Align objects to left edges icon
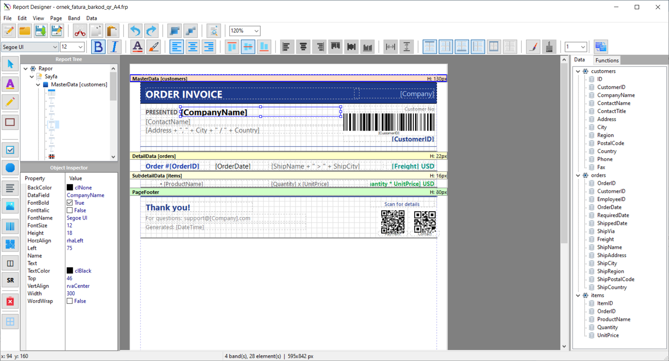The height and width of the screenshot is (361, 669). pos(286,47)
